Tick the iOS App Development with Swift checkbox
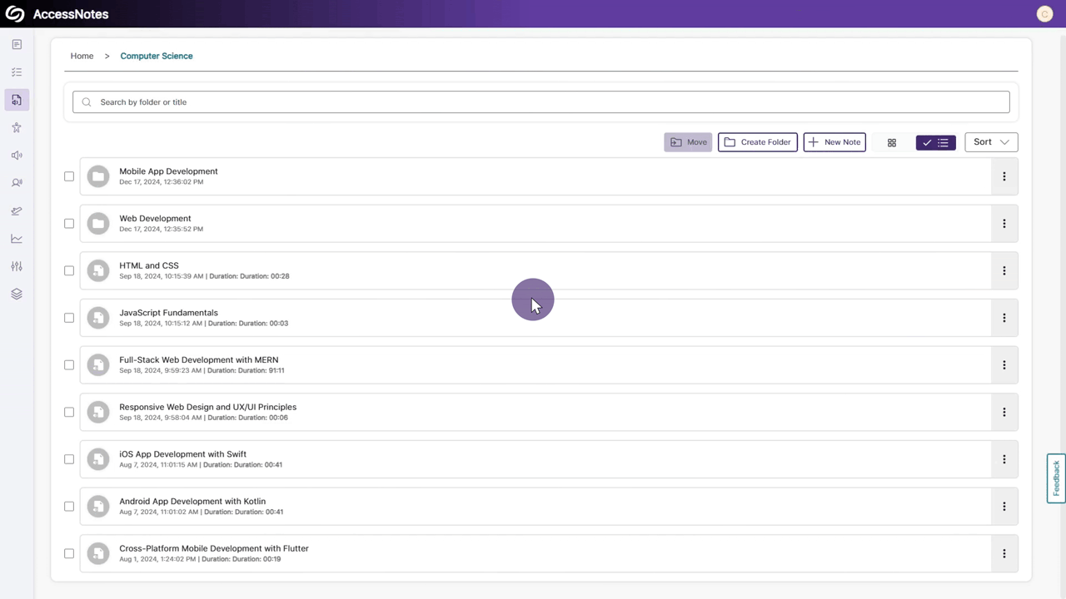 pyautogui.click(x=69, y=459)
